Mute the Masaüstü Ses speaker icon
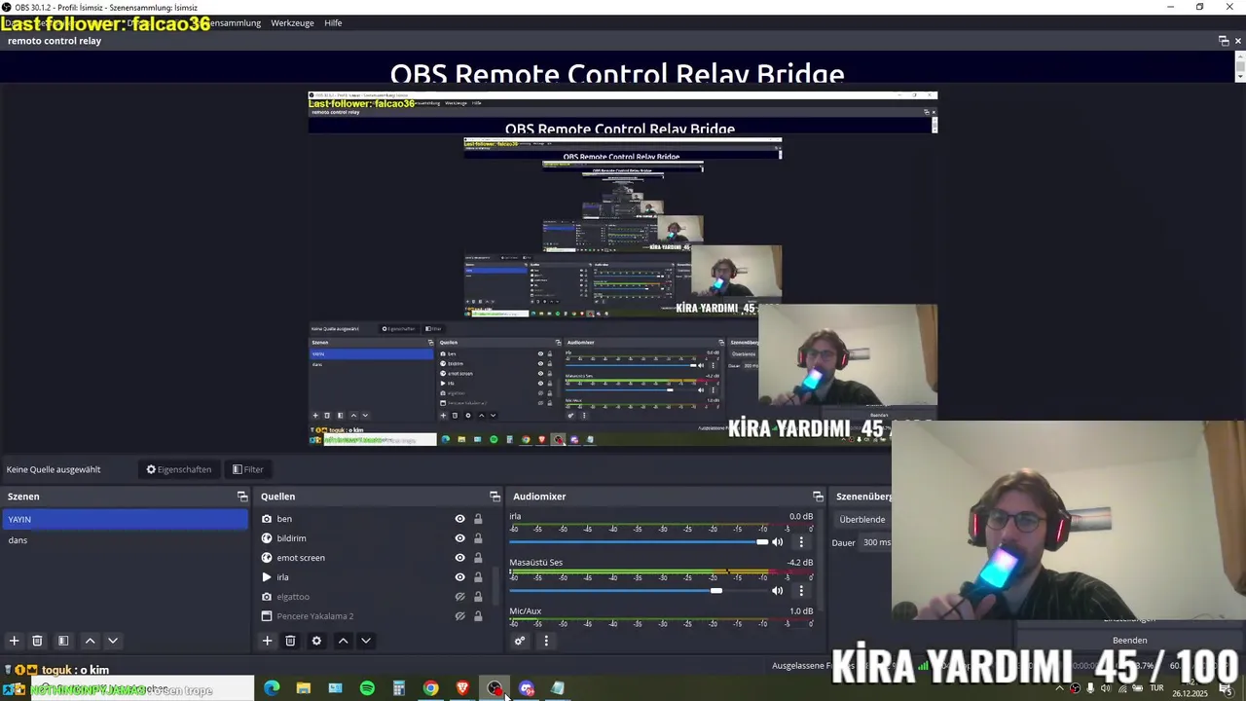The width and height of the screenshot is (1246, 701). [x=777, y=590]
